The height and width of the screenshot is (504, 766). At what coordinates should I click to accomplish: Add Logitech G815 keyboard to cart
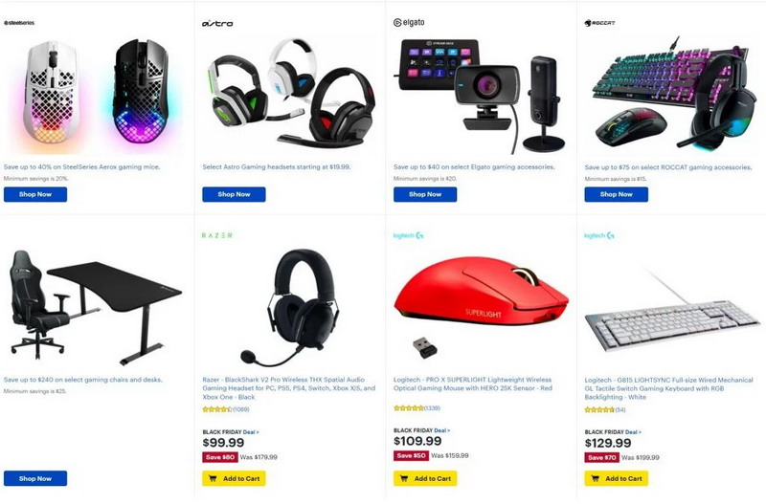(x=616, y=478)
